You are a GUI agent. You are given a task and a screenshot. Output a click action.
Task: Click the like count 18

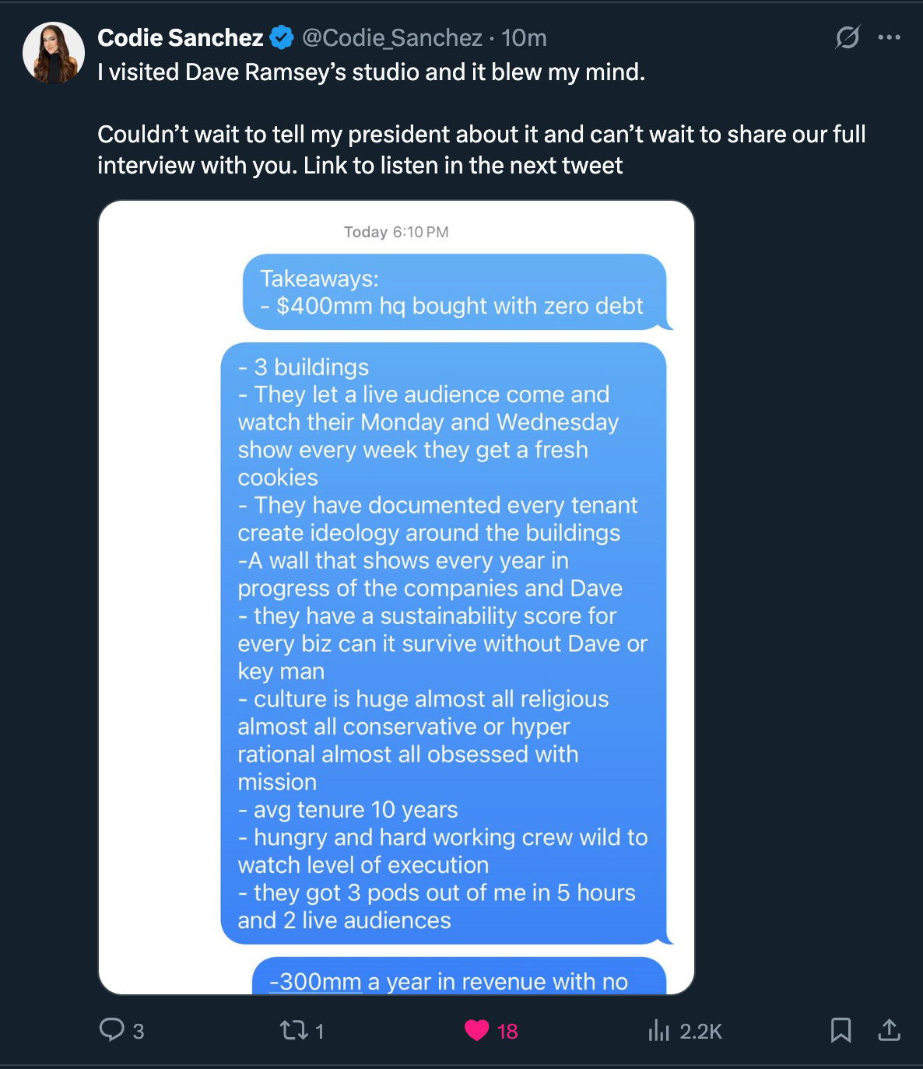(x=507, y=1031)
